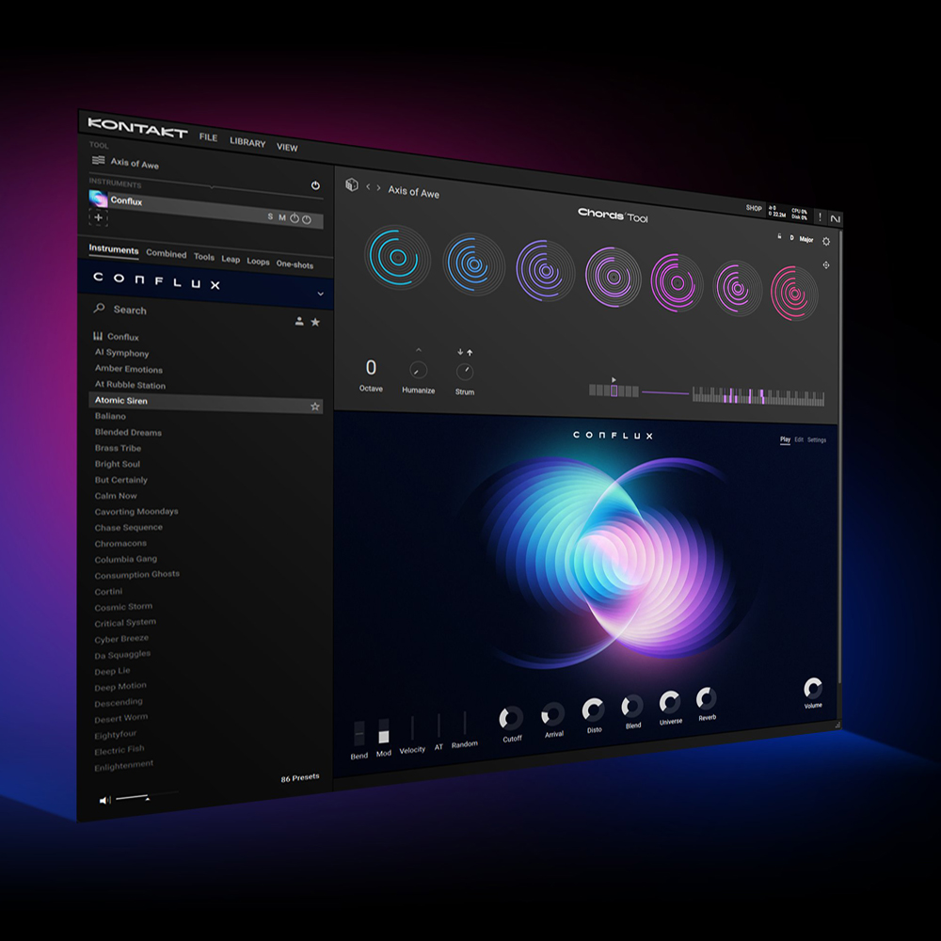Select the second blue chord disc
The image size is (941, 941).
point(473,264)
